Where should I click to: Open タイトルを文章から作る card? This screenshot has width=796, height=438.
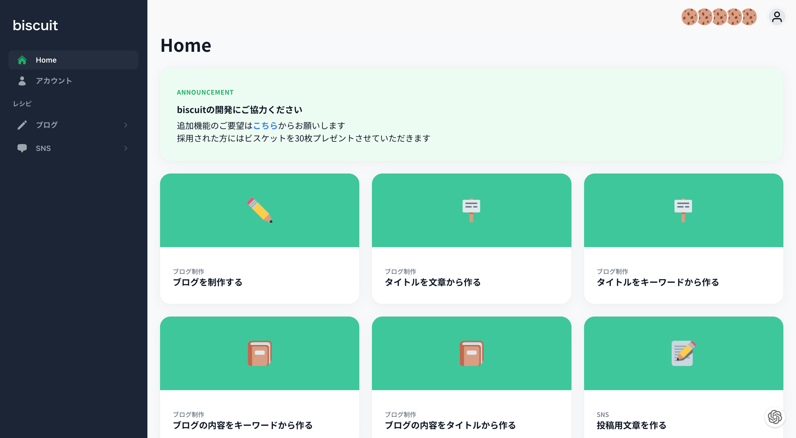471,238
